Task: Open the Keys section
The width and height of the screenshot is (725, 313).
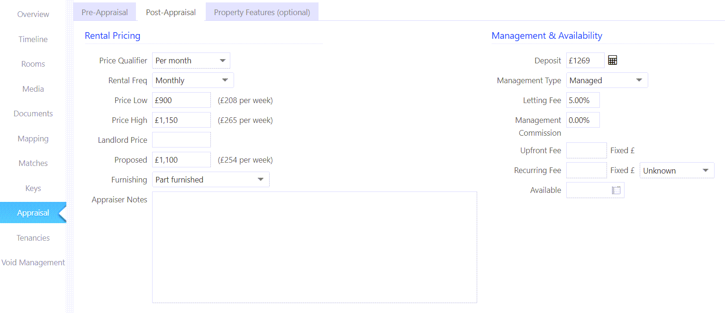Action: (x=33, y=188)
